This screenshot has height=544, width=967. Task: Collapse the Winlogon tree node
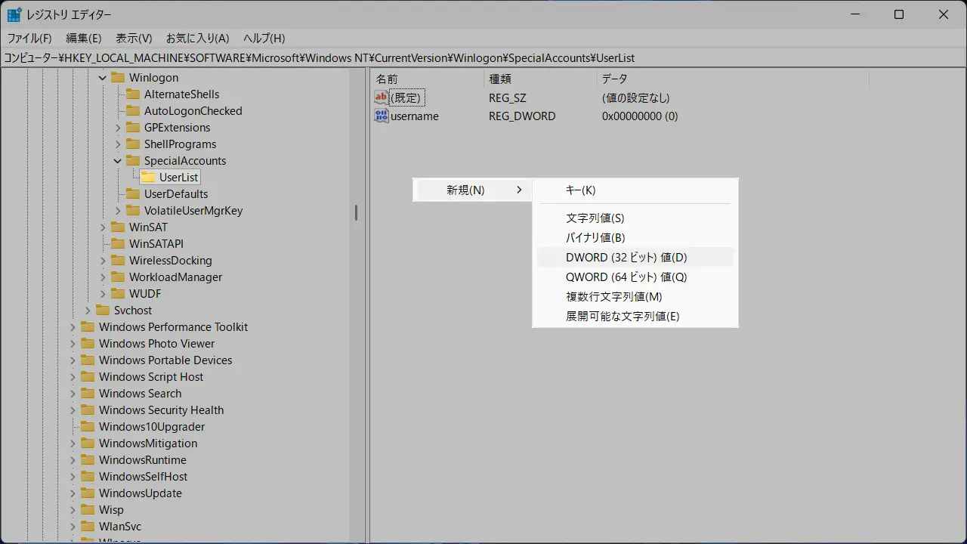103,78
